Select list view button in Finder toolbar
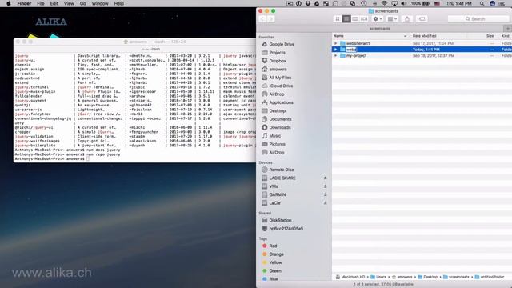 [346, 19]
